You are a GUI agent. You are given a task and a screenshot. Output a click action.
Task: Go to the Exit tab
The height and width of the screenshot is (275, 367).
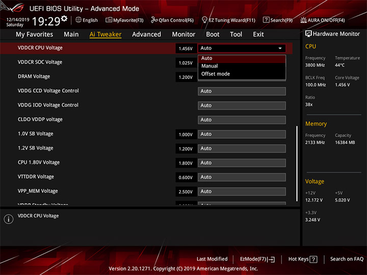click(258, 35)
